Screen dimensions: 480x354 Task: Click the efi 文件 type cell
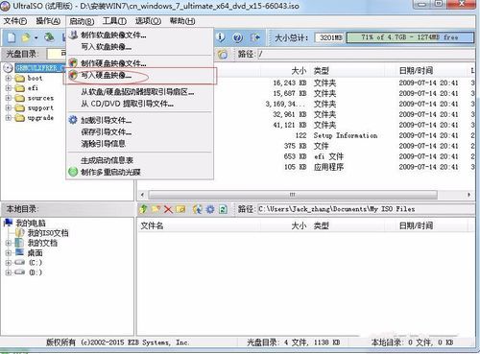(x=328, y=156)
